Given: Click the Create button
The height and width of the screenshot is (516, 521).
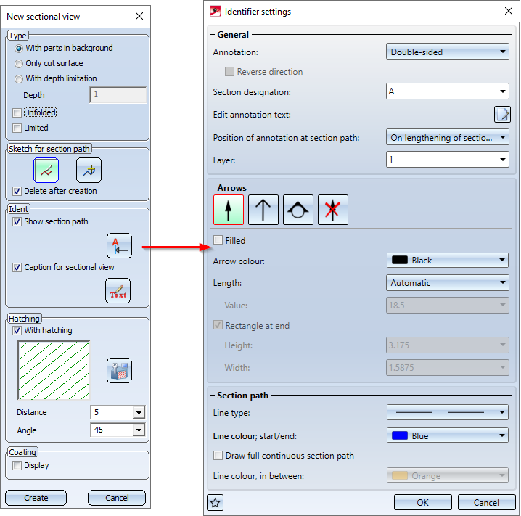Looking at the screenshot, I should click(36, 498).
